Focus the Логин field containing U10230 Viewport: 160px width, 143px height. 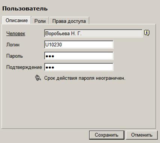[x=79, y=45]
